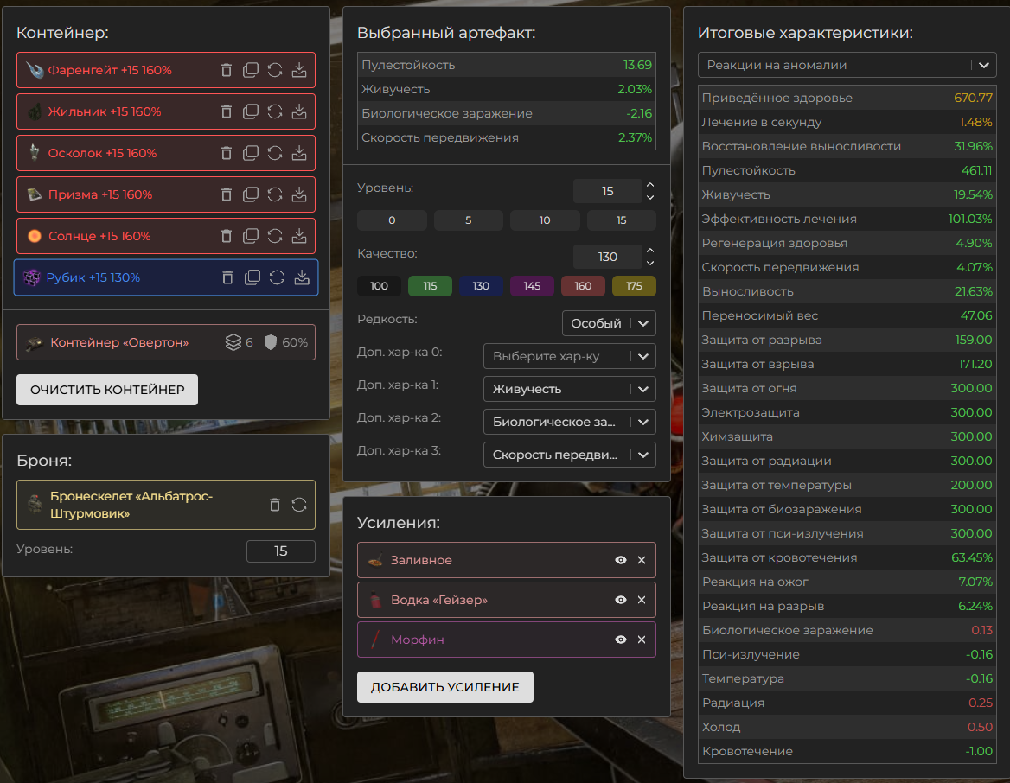
Task: Choose level preset 5
Action: pos(469,220)
